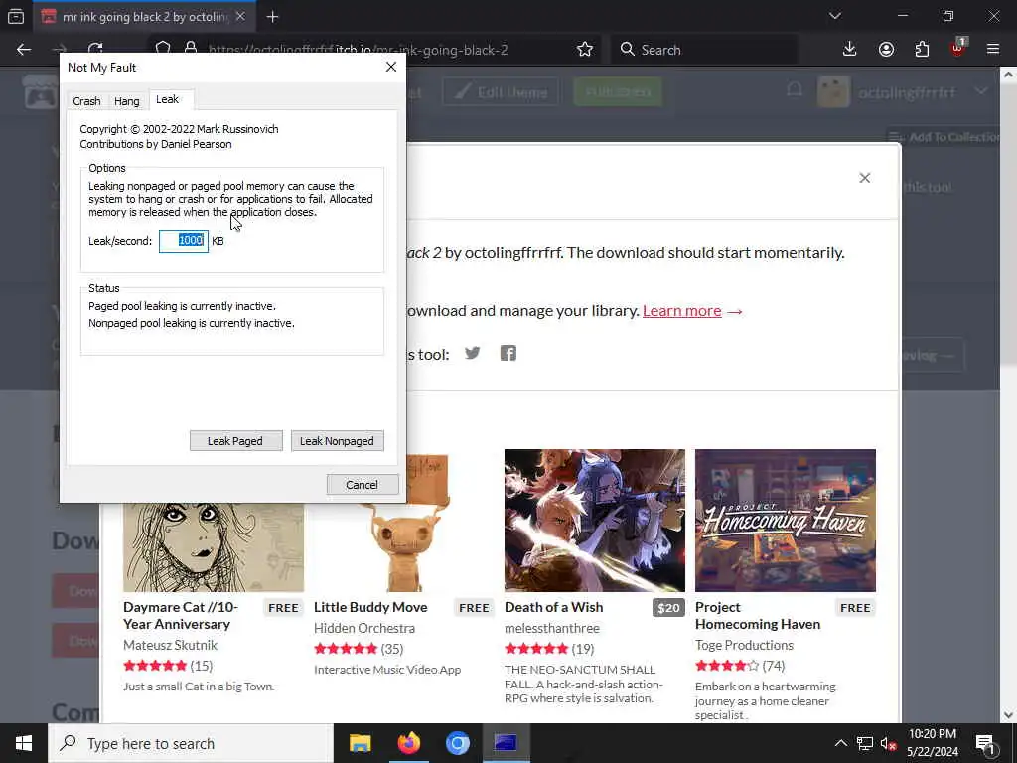
Task: Click the Firefox Search box
Action: tap(704, 50)
